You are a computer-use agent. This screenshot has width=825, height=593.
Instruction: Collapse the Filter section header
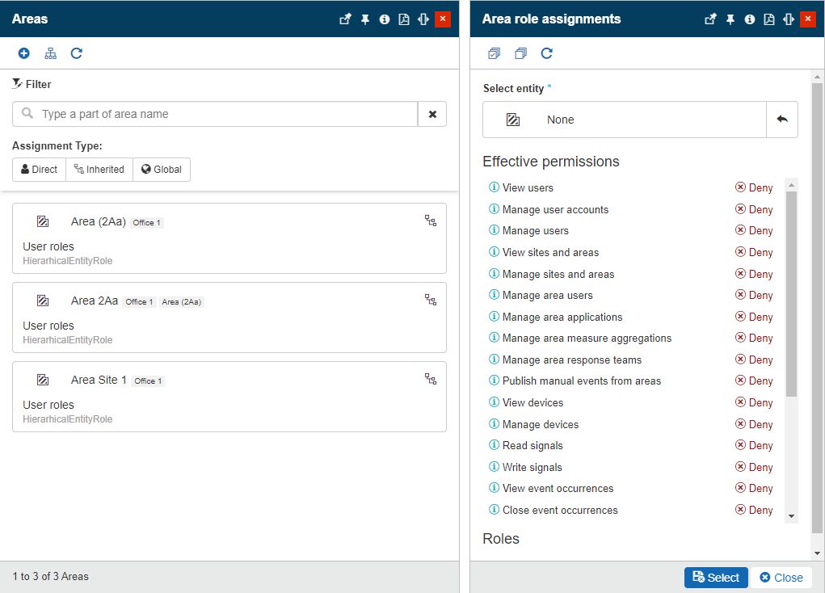point(32,84)
